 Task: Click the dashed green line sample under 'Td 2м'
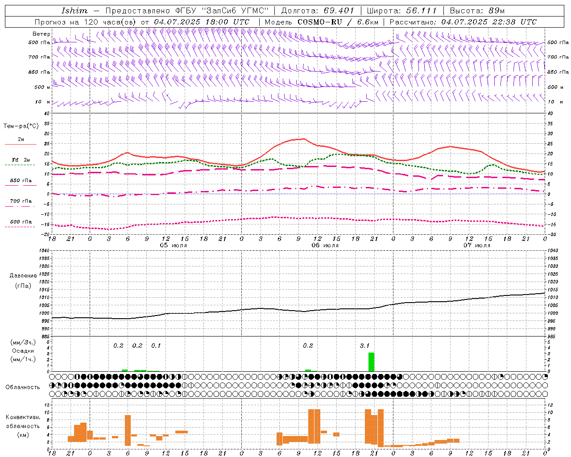click(20, 165)
